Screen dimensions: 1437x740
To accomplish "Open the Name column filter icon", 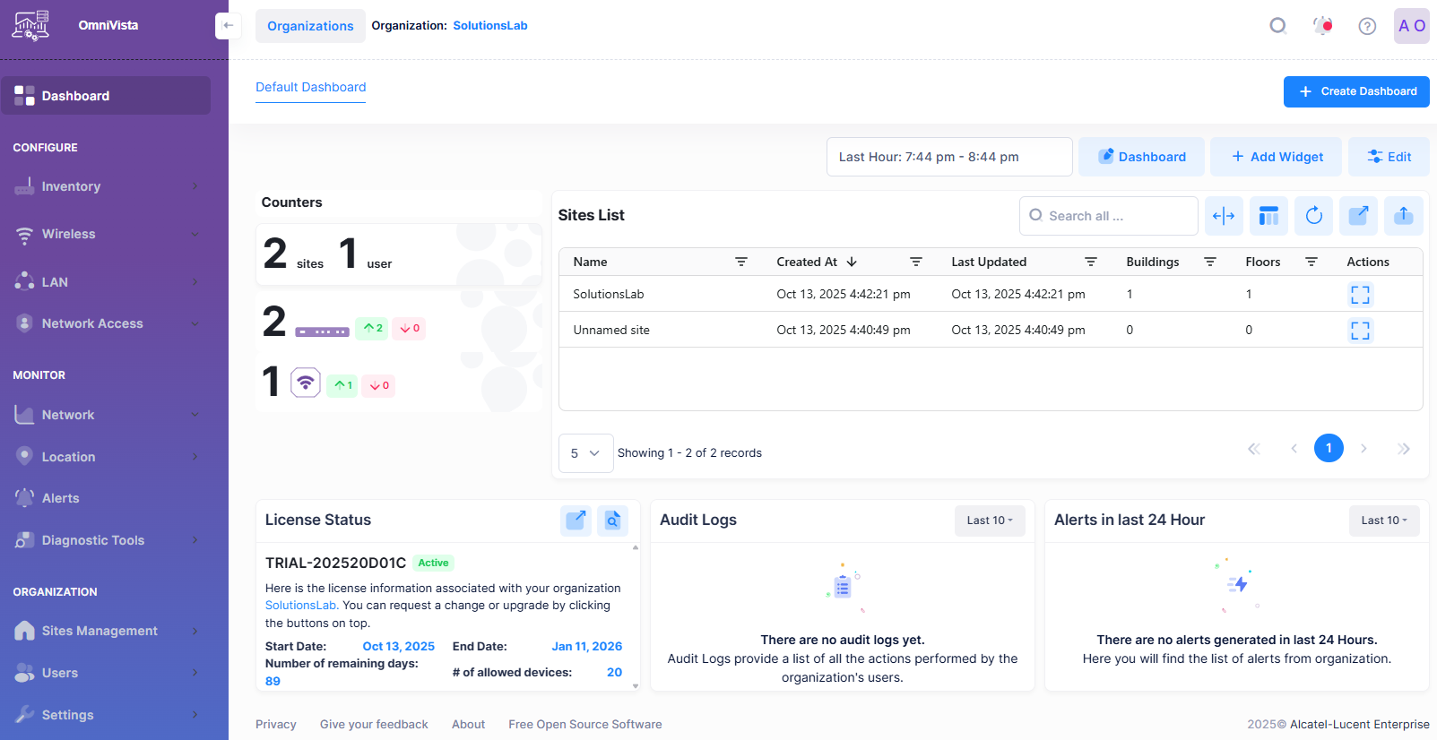I will click(x=741, y=262).
